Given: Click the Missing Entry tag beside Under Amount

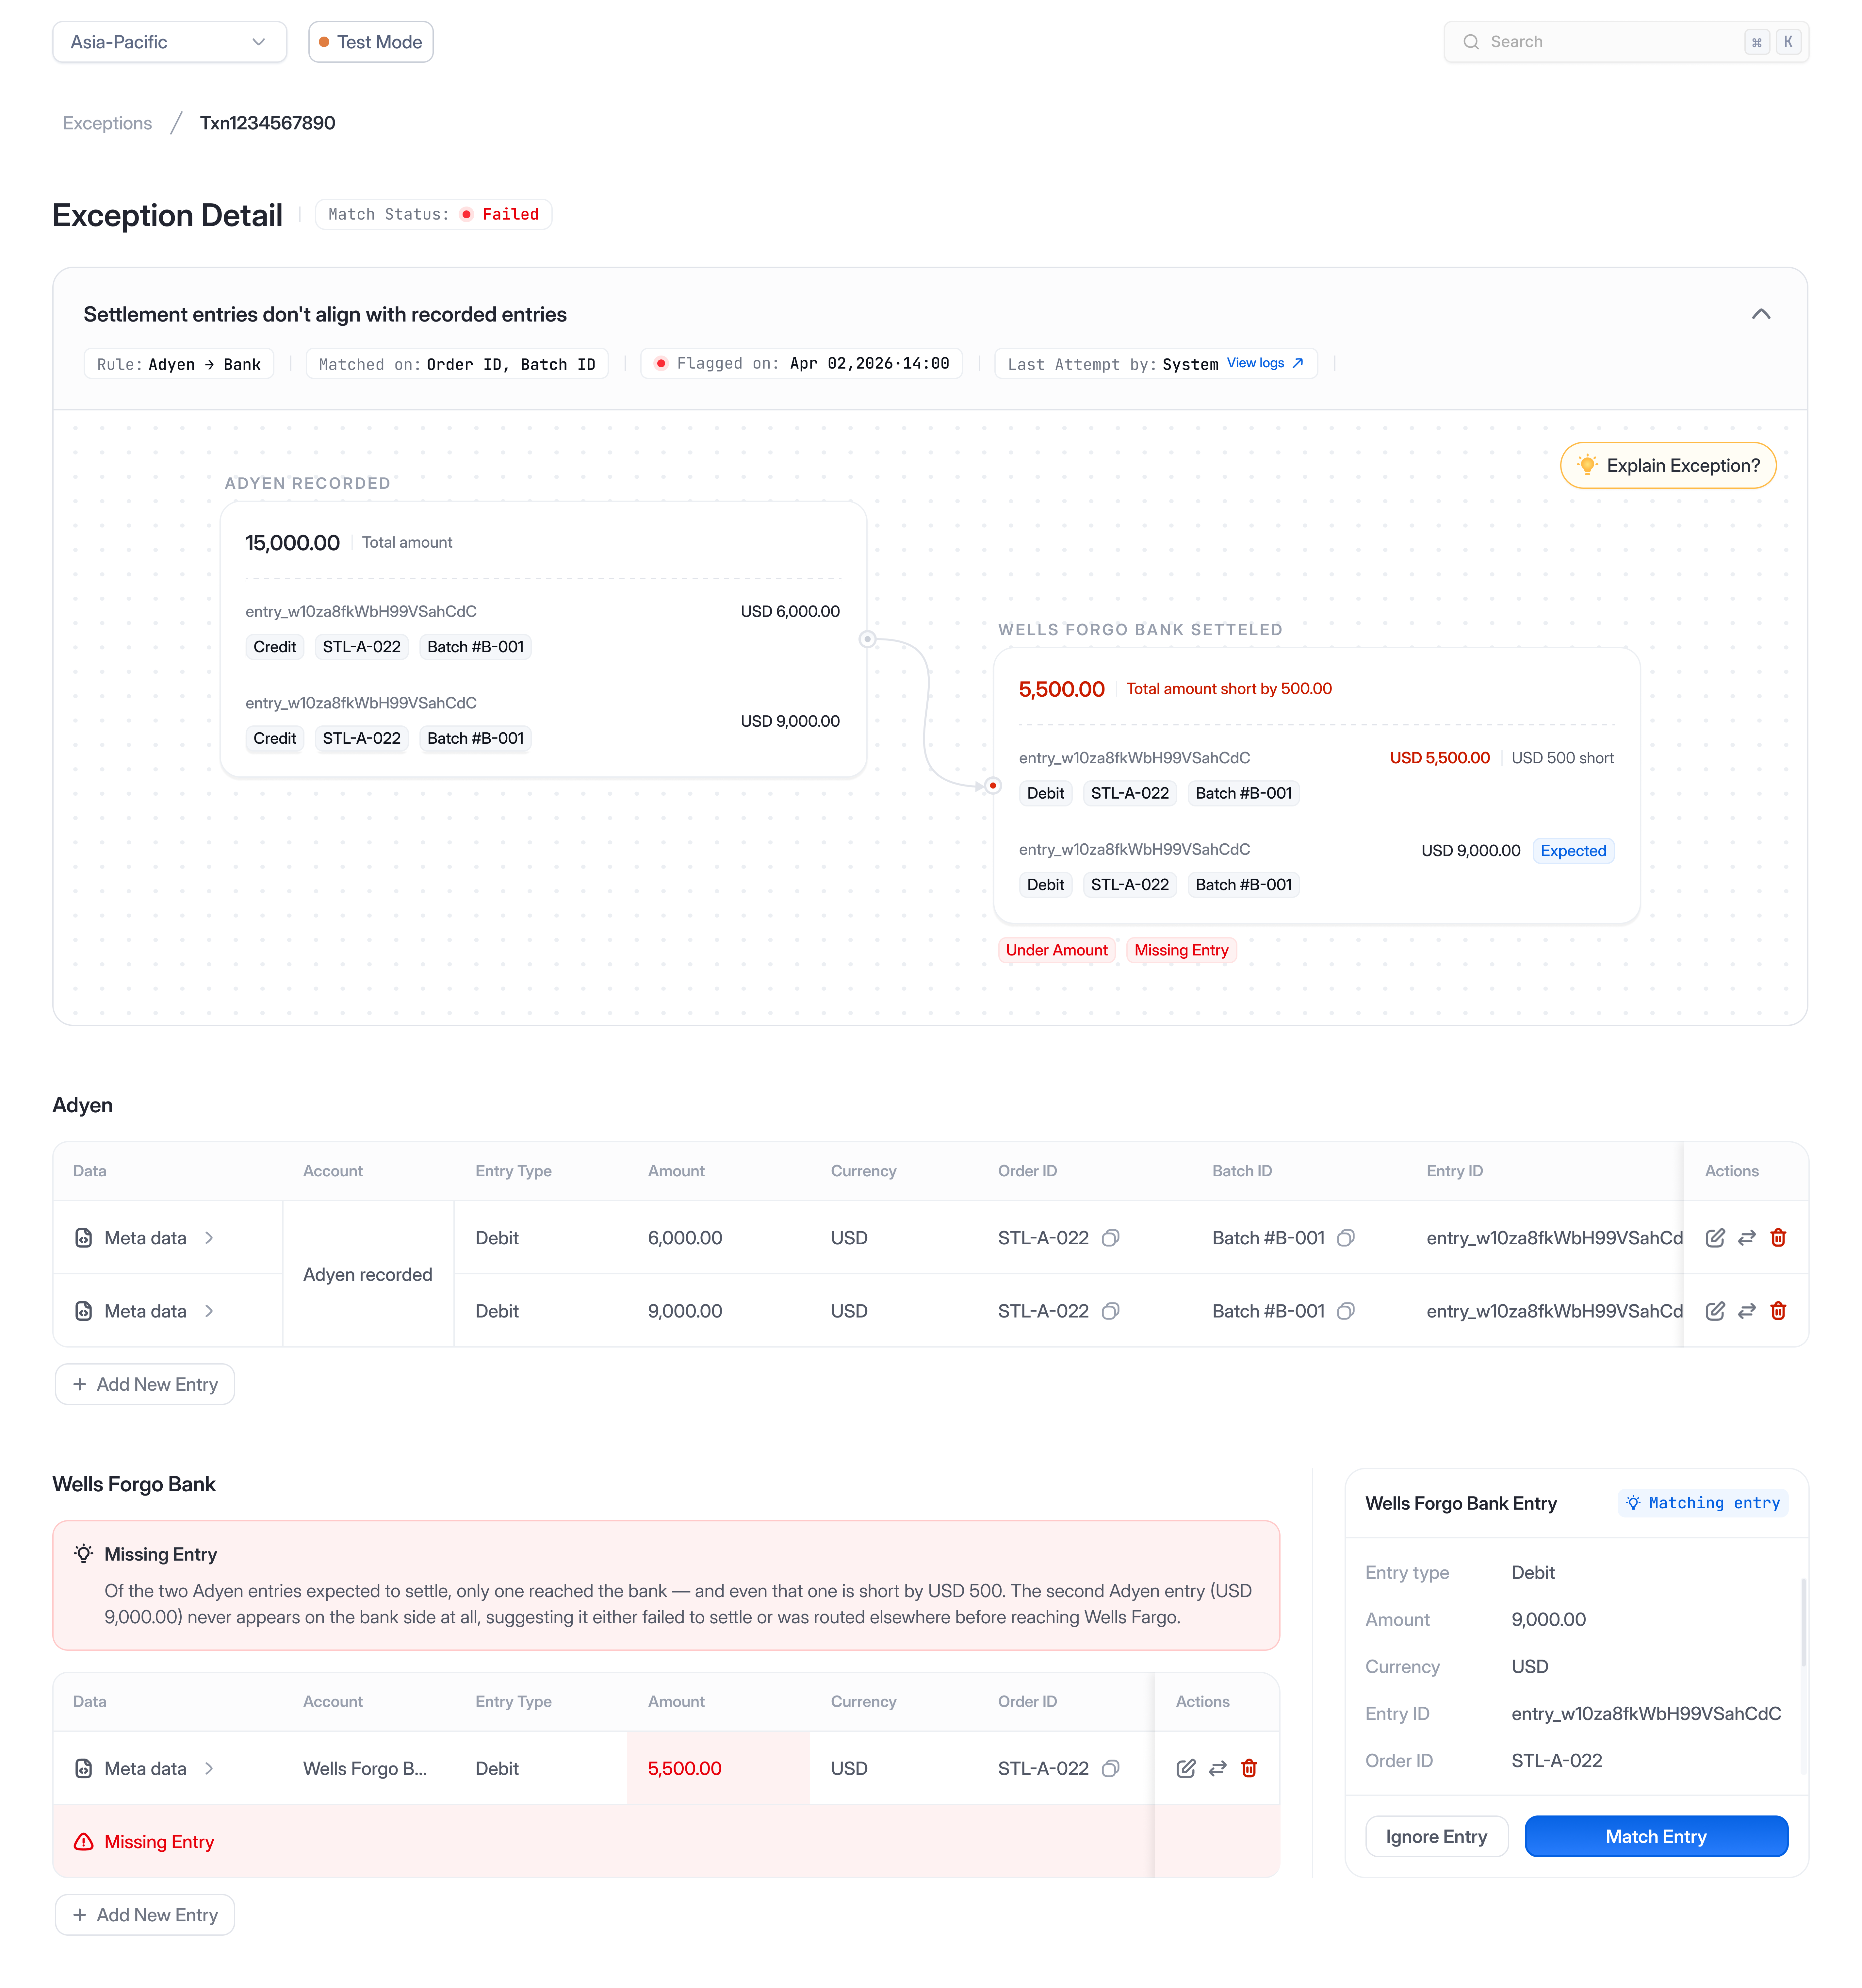Looking at the screenshot, I should pos(1181,950).
